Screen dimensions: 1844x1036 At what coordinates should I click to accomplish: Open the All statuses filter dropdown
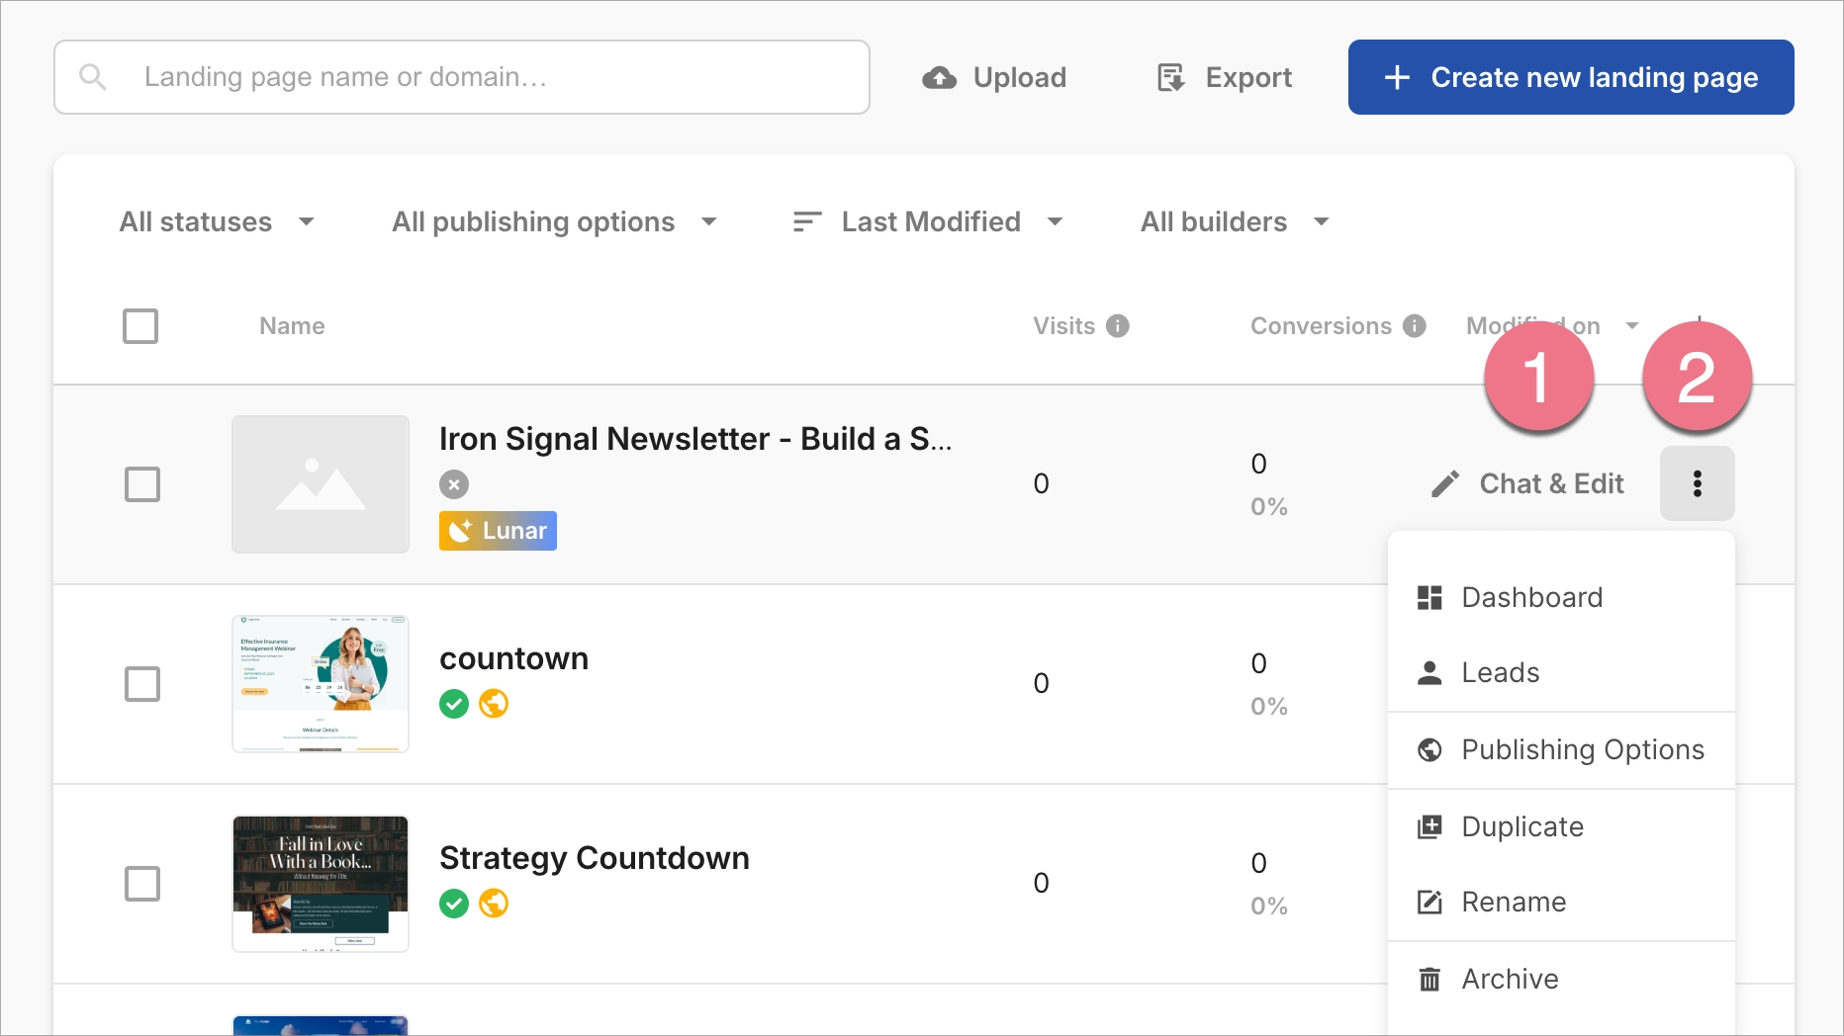(x=218, y=221)
